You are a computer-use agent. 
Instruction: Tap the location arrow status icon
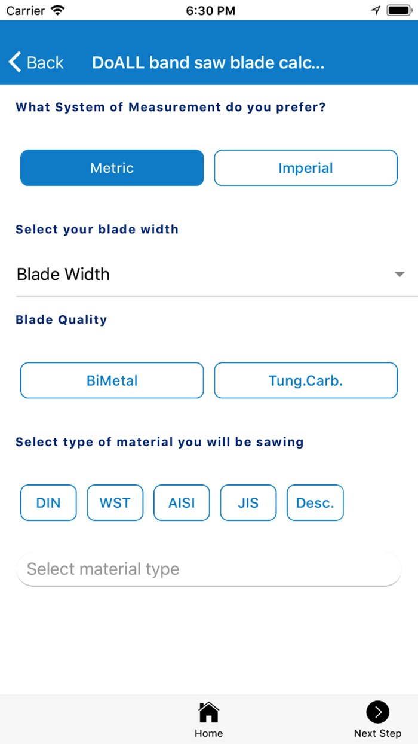click(375, 10)
